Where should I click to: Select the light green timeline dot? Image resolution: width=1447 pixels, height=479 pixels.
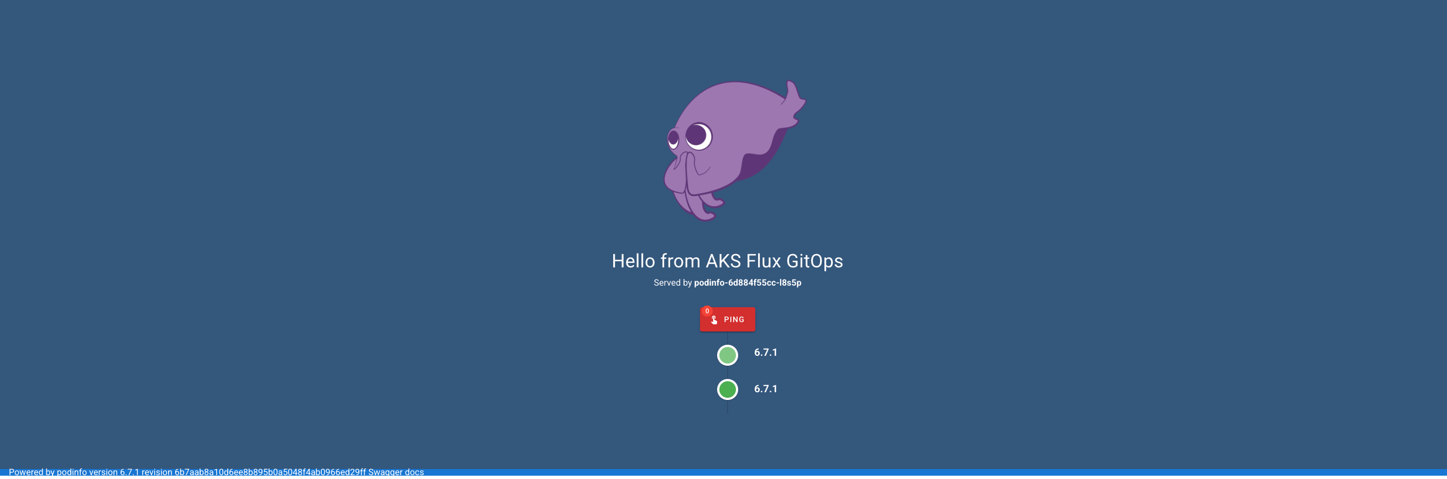pyautogui.click(x=728, y=355)
